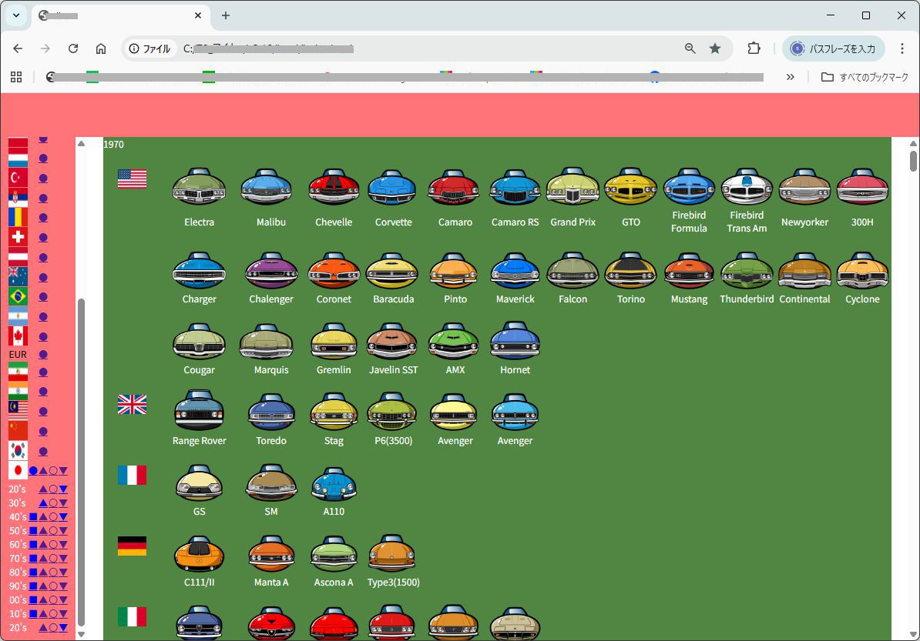Click the green AMX car icon
920x641 pixels.
pyautogui.click(x=455, y=342)
